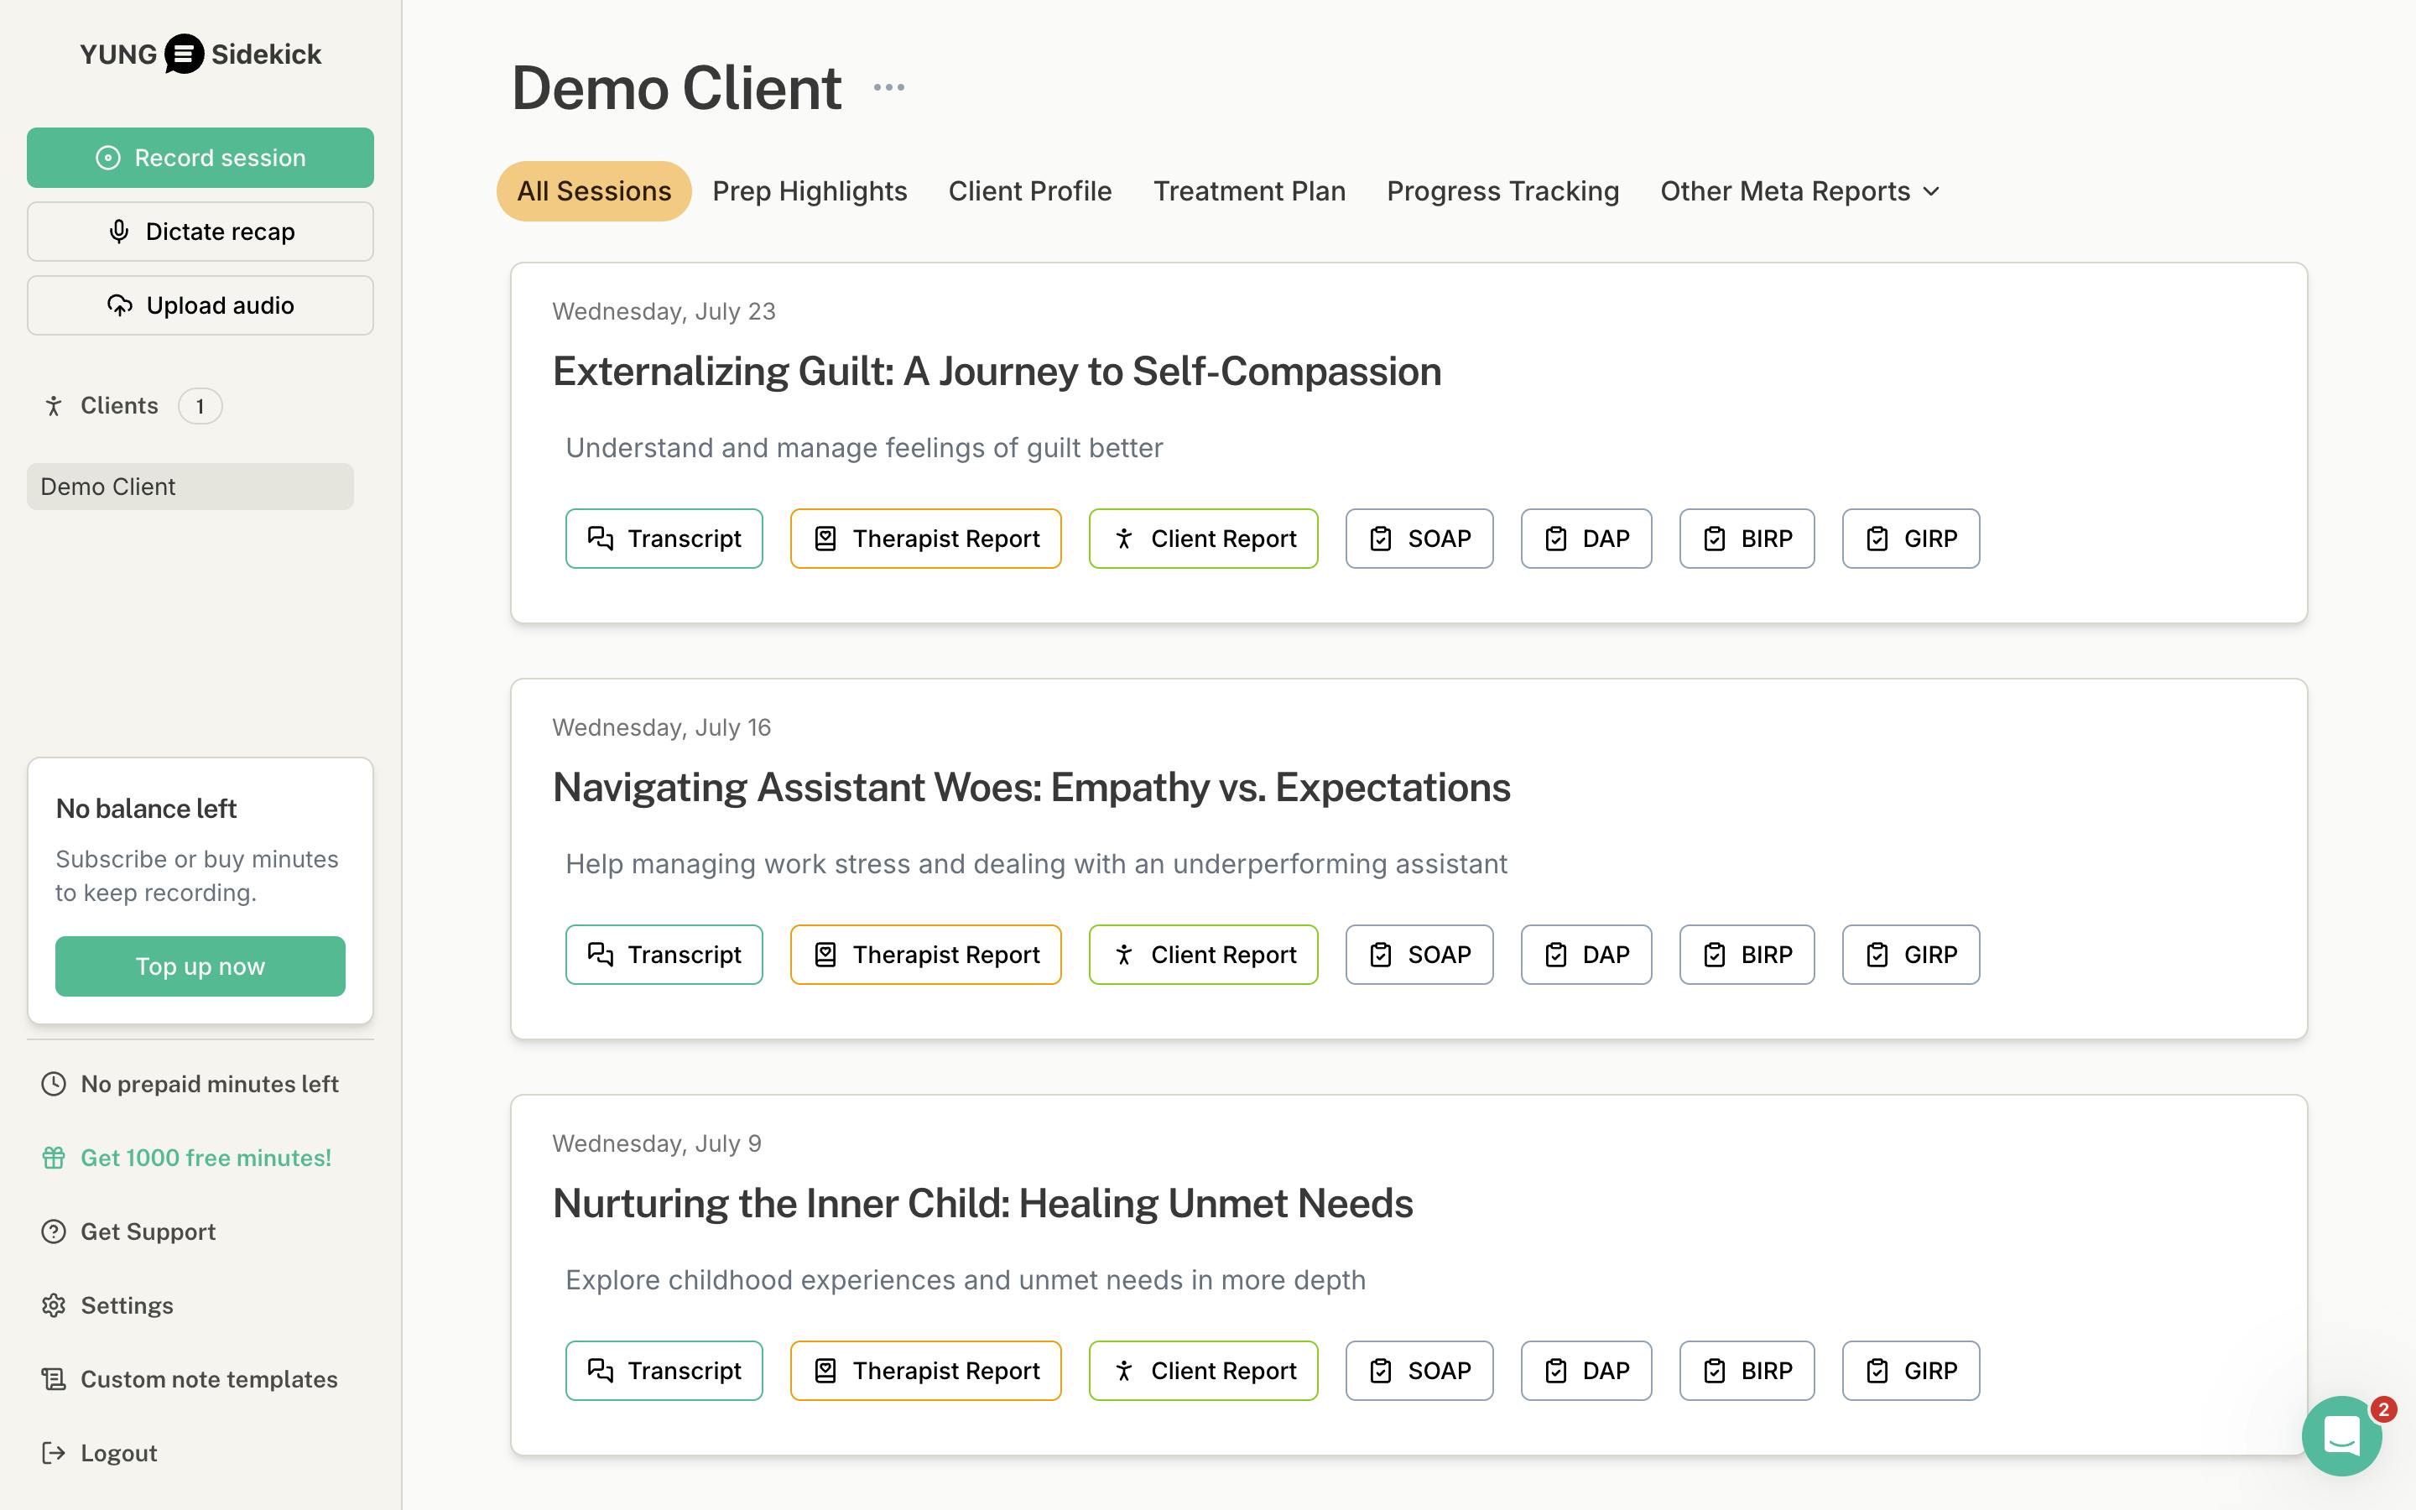Switch to the Prep Highlights tab

pyautogui.click(x=809, y=190)
